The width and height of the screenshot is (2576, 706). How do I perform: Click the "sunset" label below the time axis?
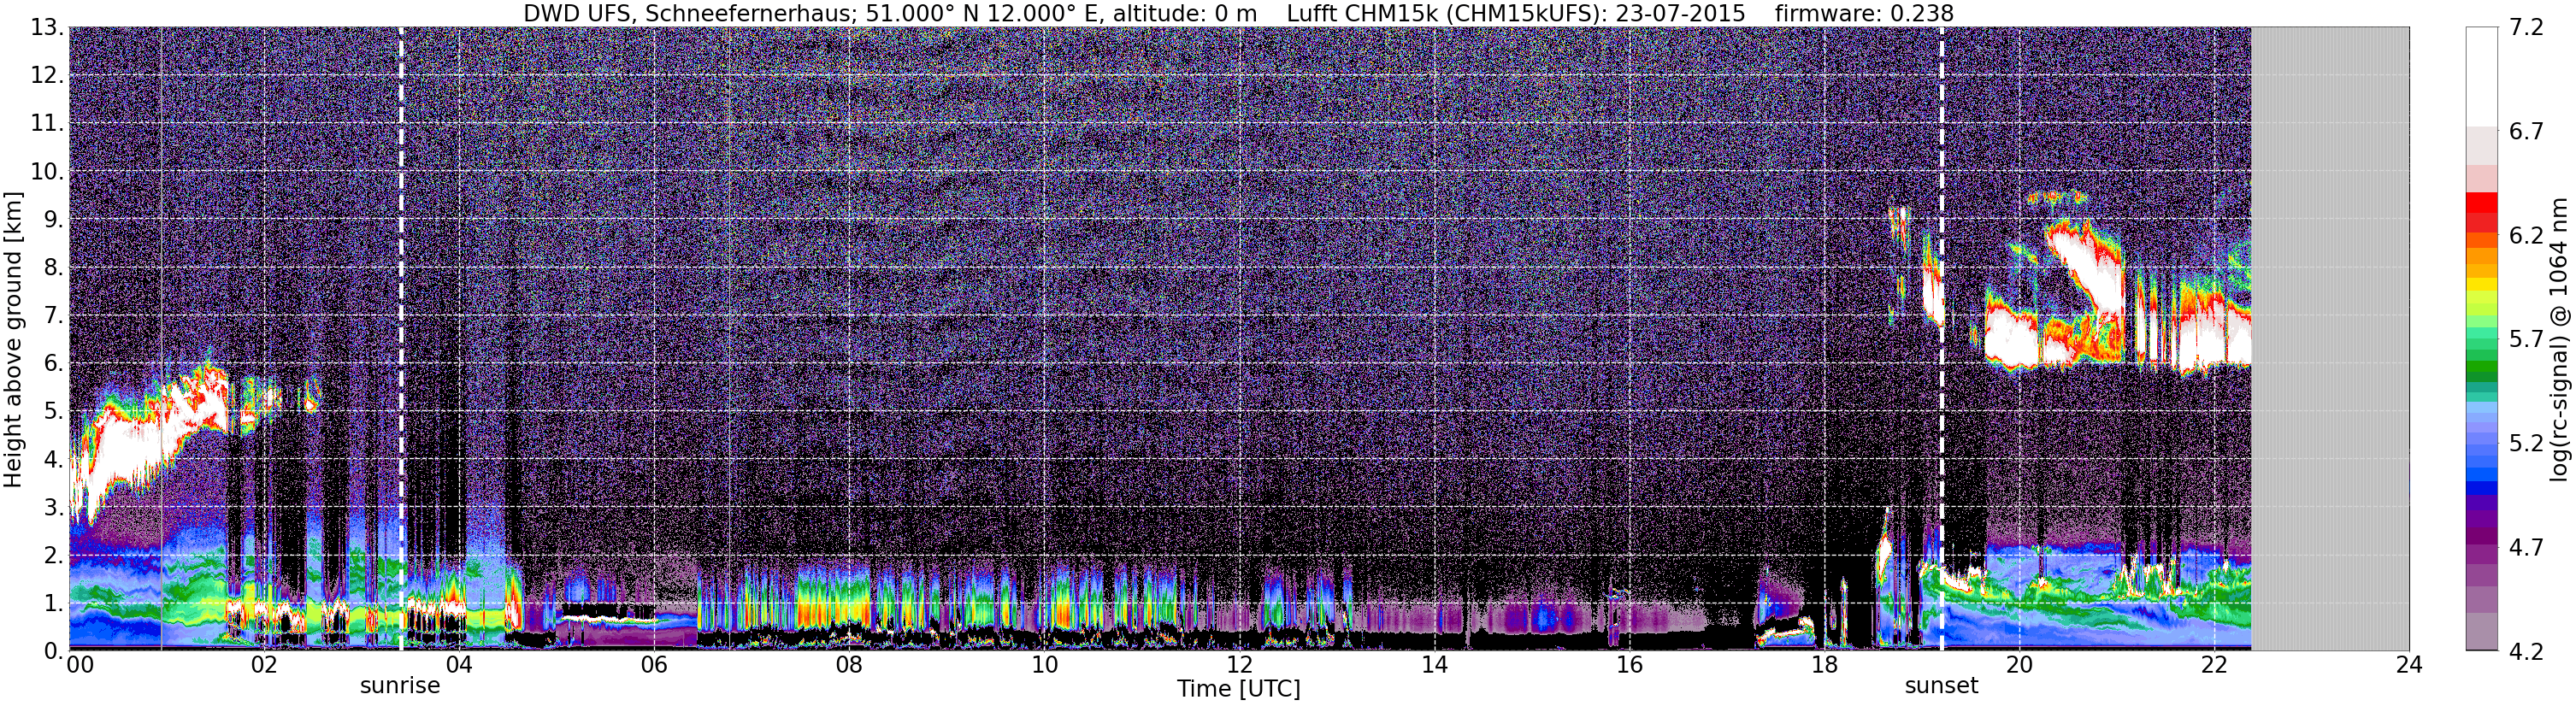pos(1941,686)
